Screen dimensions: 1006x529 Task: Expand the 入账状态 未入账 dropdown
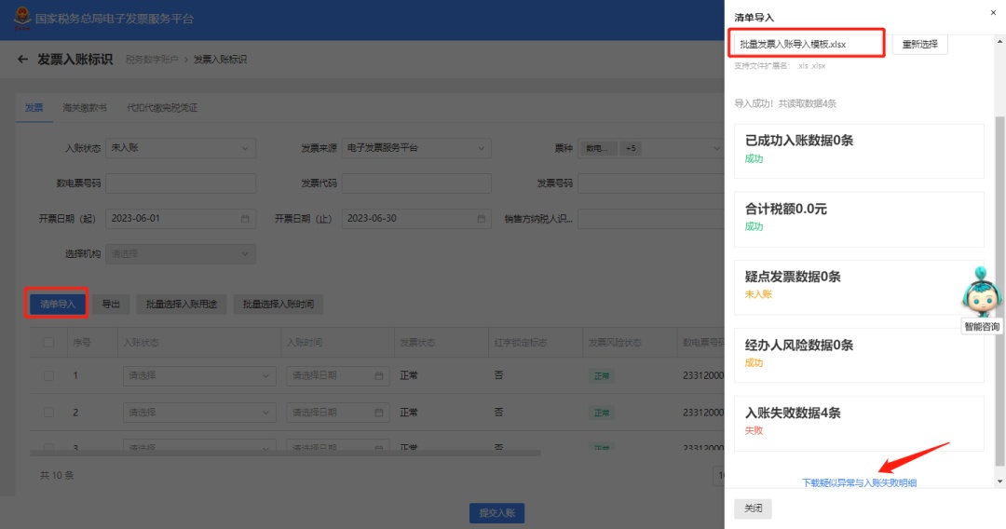[x=181, y=148]
